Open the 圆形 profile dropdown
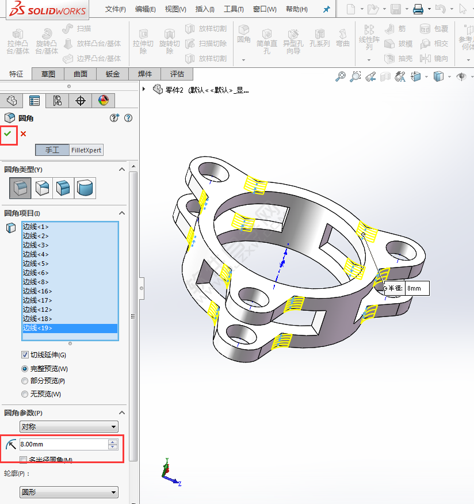 (69, 492)
